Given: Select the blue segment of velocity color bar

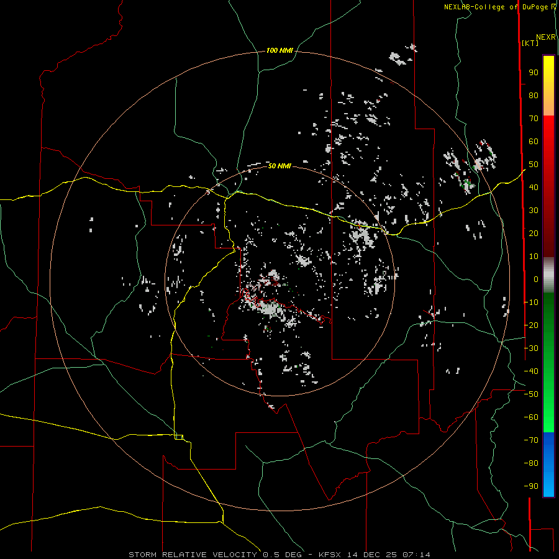Looking at the screenshot, I should tap(548, 465).
